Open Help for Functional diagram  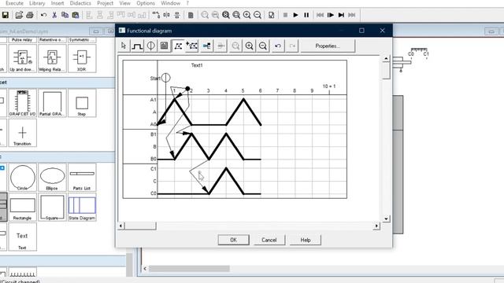click(x=306, y=240)
